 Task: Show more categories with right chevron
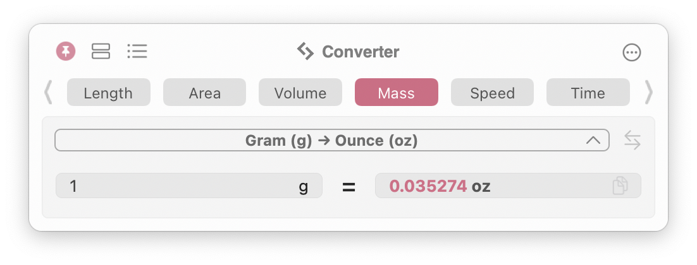pyautogui.click(x=649, y=92)
